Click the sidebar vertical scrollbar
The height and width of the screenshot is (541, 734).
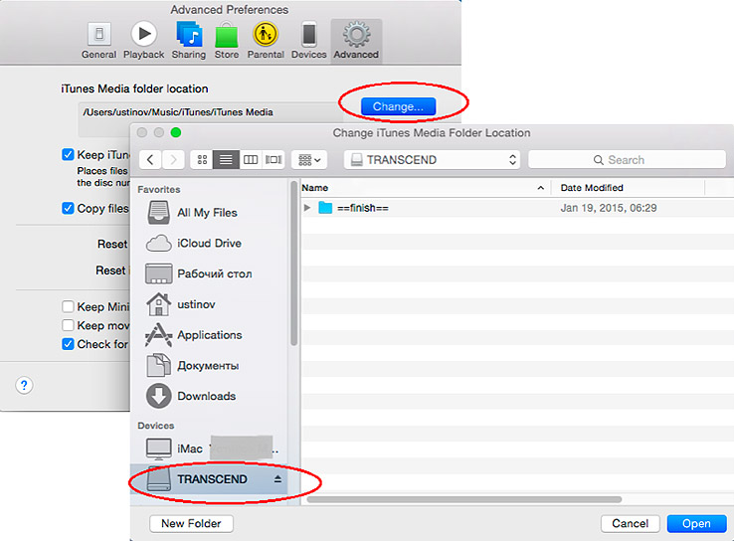pyautogui.click(x=294, y=263)
